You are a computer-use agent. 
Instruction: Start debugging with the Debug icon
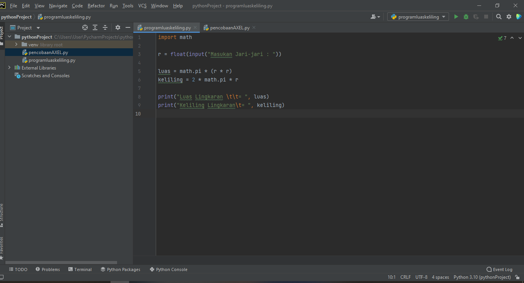tap(466, 17)
